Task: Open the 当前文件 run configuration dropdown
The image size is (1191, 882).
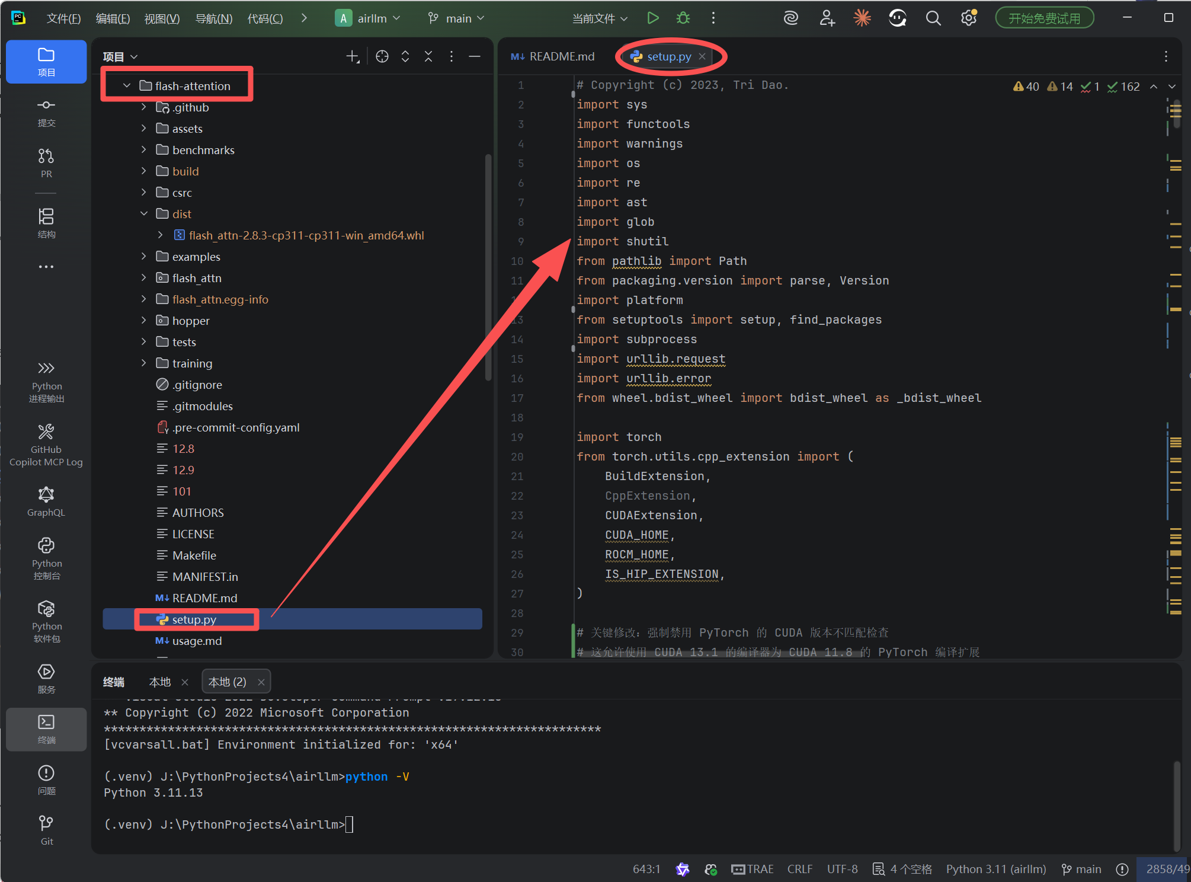Action: click(600, 18)
